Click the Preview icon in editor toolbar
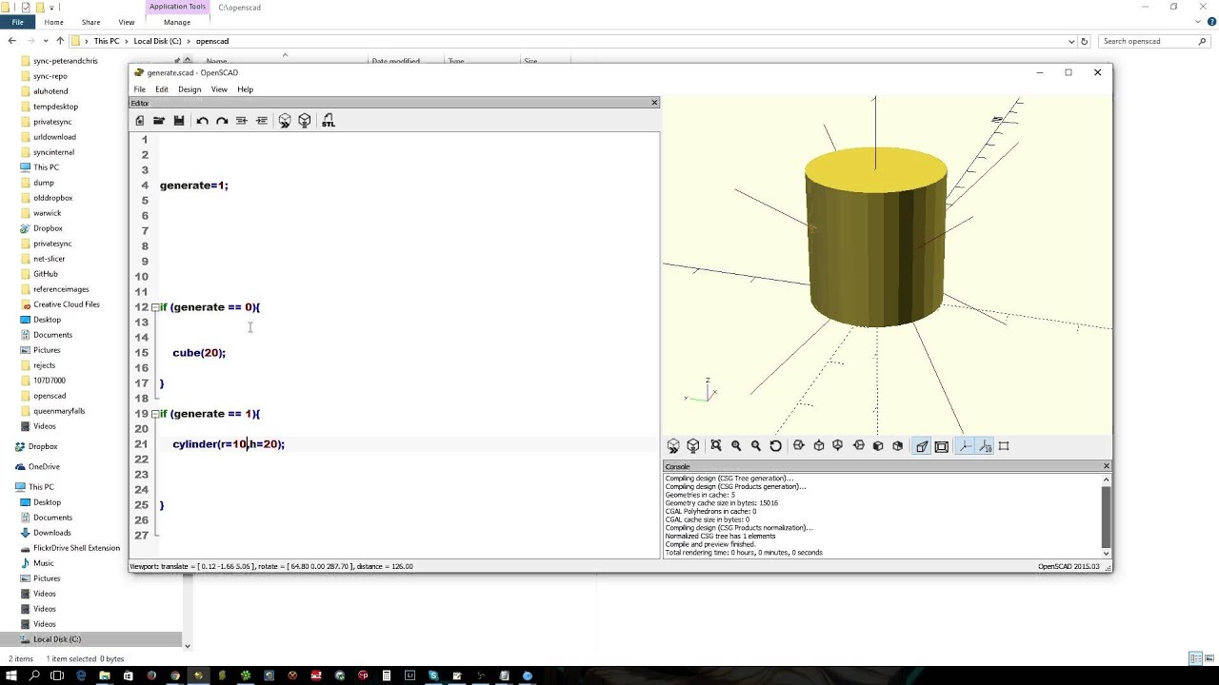Screen dimensions: 1219x685 pyautogui.click(x=285, y=121)
